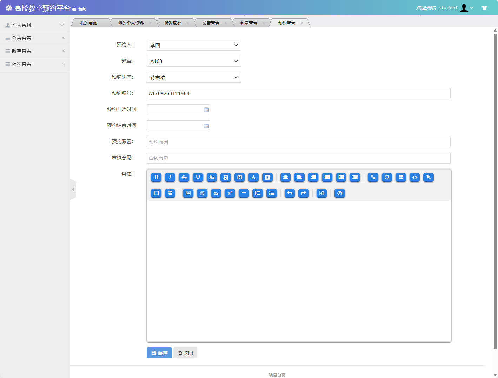Click the t-shirt skin icon

click(x=484, y=8)
